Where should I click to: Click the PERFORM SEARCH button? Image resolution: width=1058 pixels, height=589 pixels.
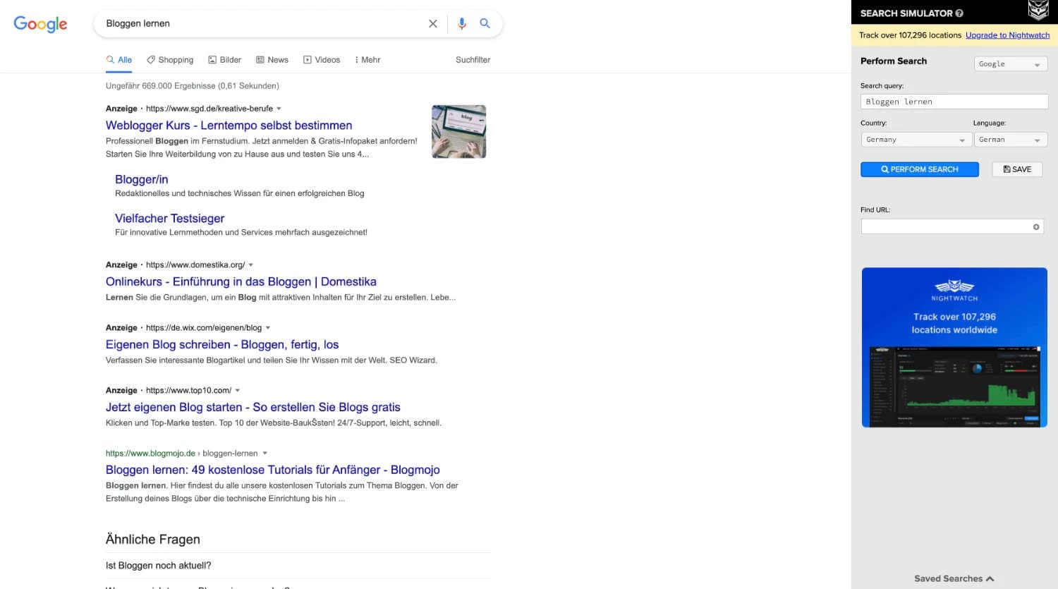click(x=919, y=169)
